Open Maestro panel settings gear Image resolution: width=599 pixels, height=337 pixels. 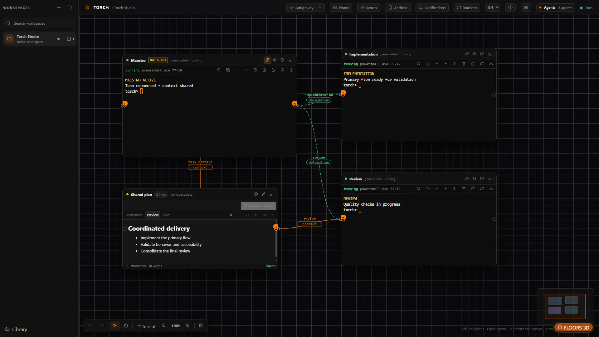tap(275, 60)
